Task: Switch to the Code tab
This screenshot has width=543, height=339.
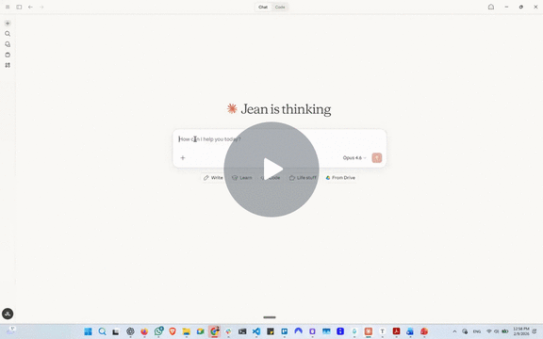Action: (x=280, y=7)
